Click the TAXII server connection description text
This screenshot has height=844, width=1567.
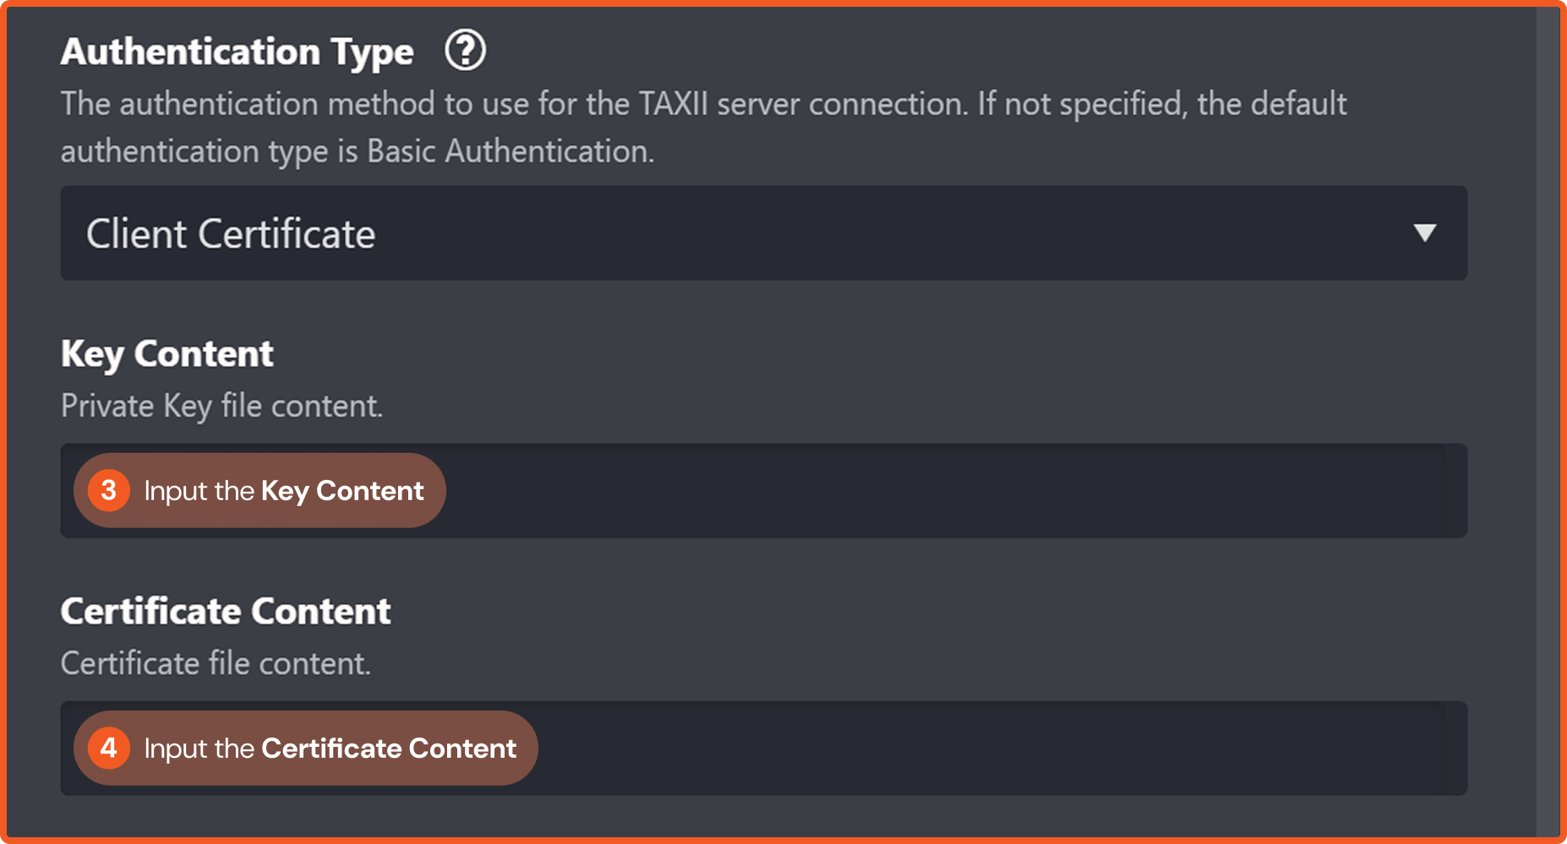click(x=703, y=105)
